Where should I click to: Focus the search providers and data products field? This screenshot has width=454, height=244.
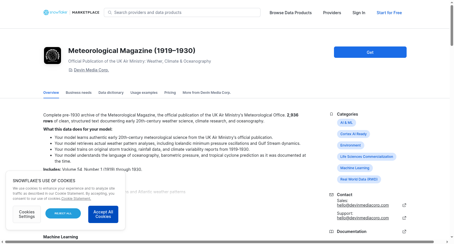pos(182,12)
